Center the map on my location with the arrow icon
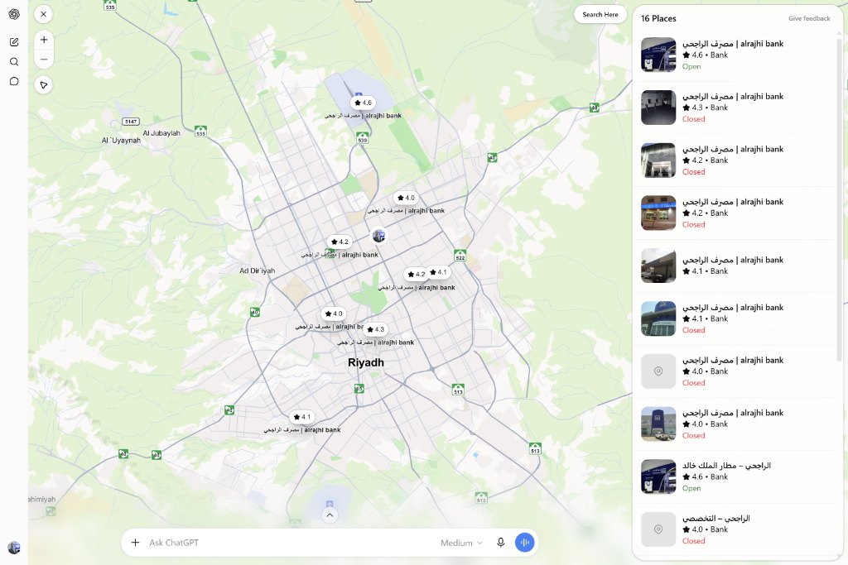This screenshot has width=848, height=565. click(x=44, y=85)
